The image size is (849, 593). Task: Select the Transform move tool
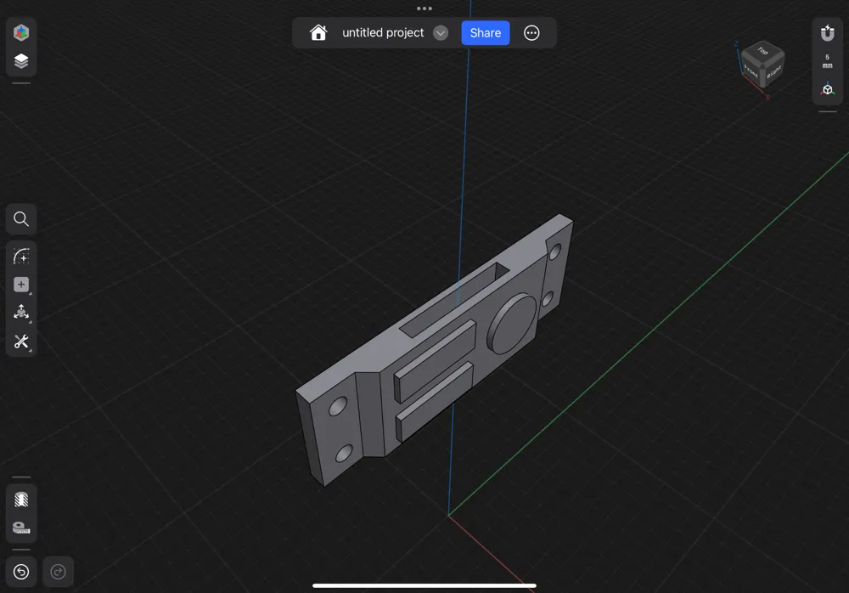[21, 313]
